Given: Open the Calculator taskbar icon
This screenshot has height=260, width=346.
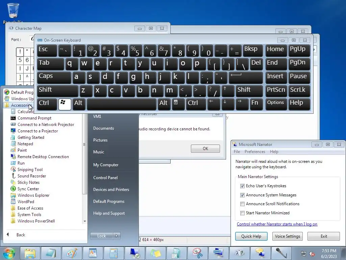Looking at the screenshot, I should (x=114, y=253).
